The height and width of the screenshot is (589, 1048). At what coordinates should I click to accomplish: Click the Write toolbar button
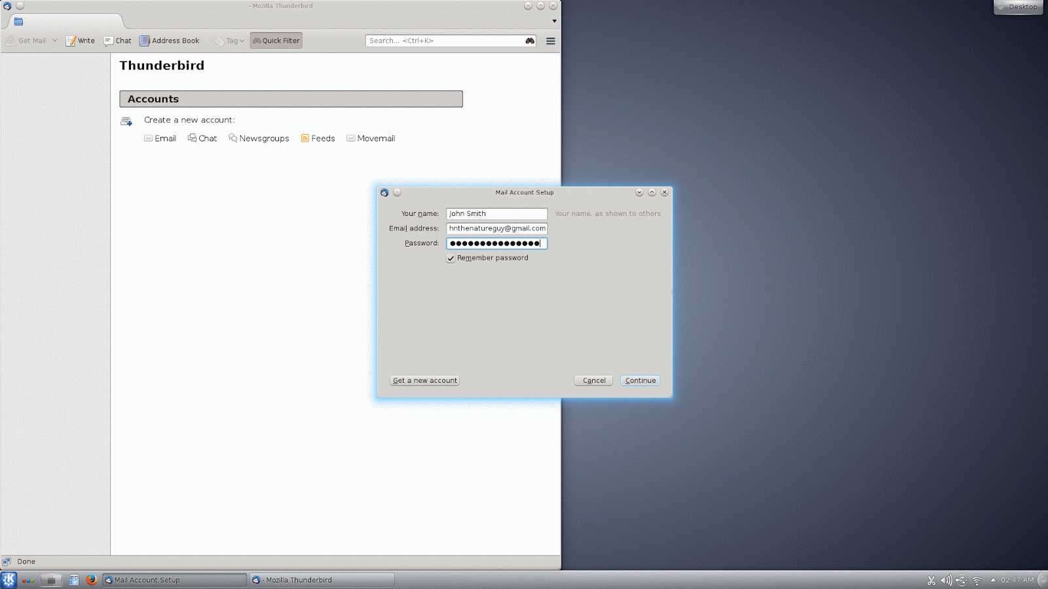click(81, 41)
